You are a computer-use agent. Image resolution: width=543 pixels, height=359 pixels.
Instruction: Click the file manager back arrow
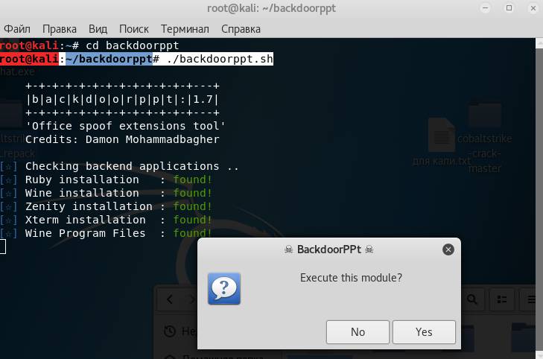coord(171,299)
